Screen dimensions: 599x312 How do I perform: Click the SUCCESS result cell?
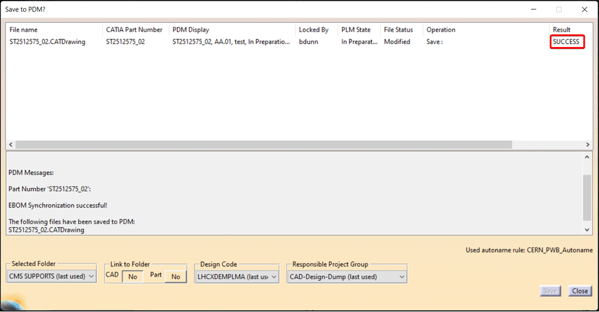(x=566, y=42)
